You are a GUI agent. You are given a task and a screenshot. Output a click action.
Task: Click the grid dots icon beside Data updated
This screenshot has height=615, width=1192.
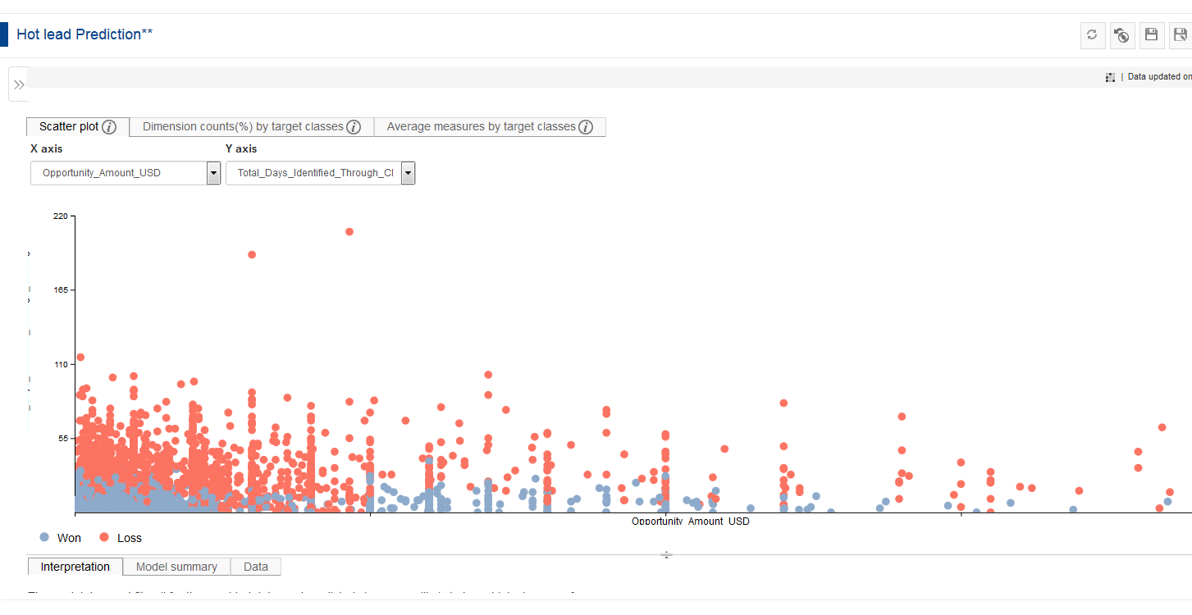tap(1110, 77)
